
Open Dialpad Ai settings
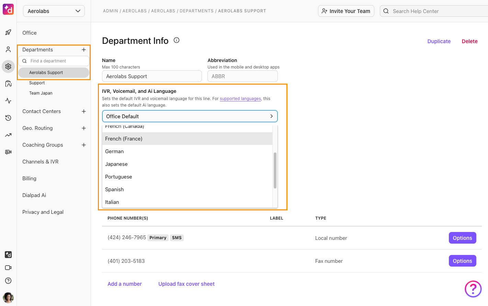click(34, 195)
